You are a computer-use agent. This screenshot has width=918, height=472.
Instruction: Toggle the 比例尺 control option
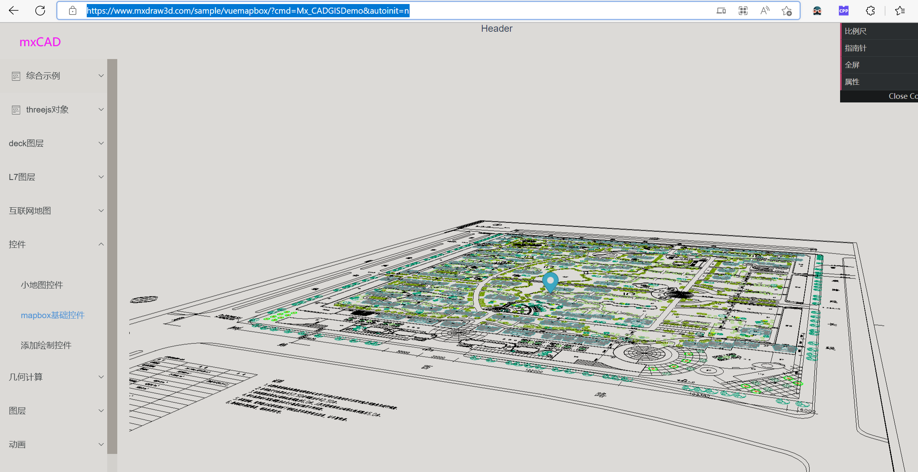coord(879,31)
